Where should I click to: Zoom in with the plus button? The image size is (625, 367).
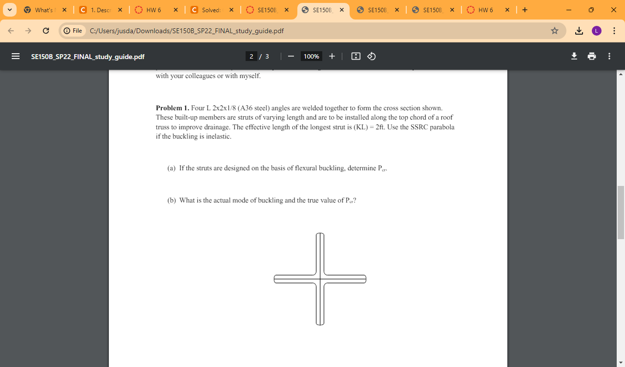pos(332,56)
